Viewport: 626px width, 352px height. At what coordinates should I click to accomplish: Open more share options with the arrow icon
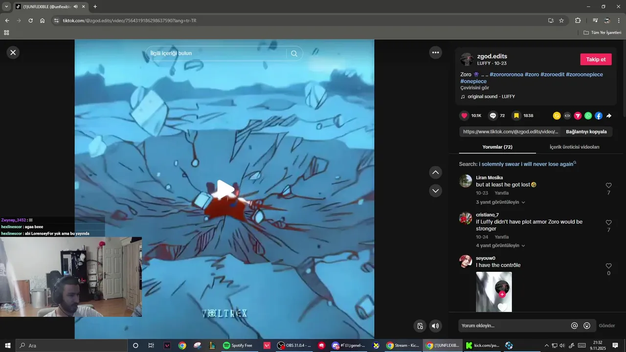609,116
